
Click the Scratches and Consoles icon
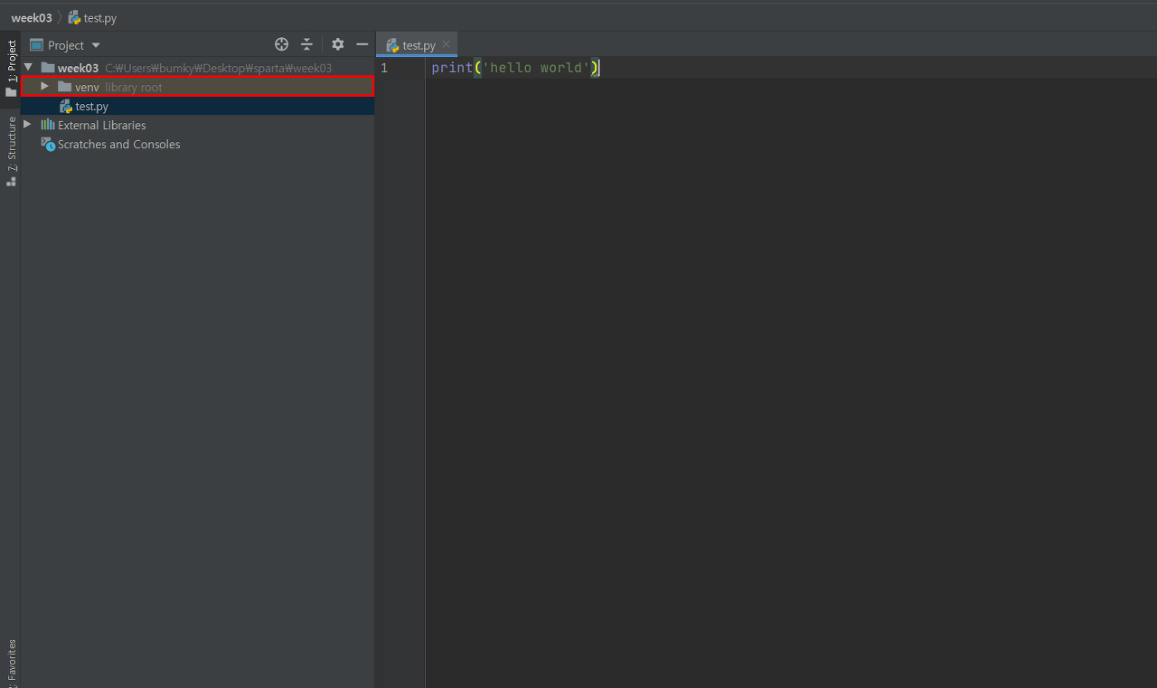click(x=48, y=144)
